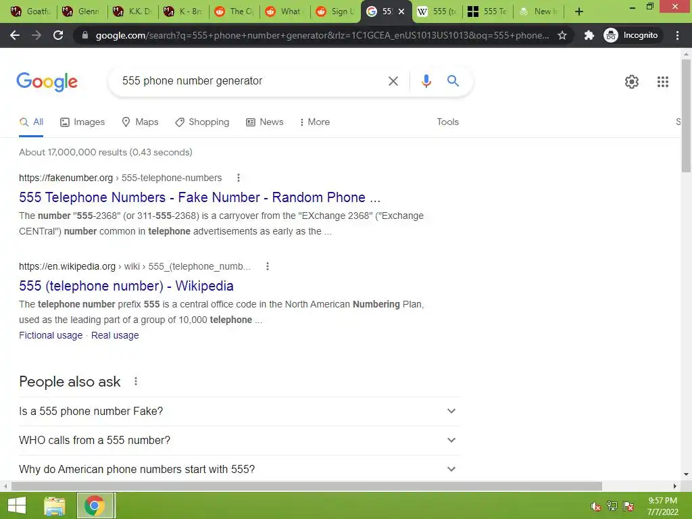The width and height of the screenshot is (692, 519).
Task: Close the active Google search tab
Action: [401, 11]
